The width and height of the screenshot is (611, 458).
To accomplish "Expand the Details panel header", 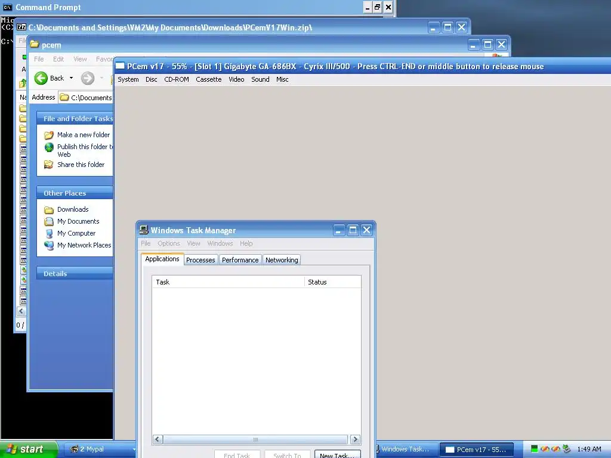I will 75,274.
